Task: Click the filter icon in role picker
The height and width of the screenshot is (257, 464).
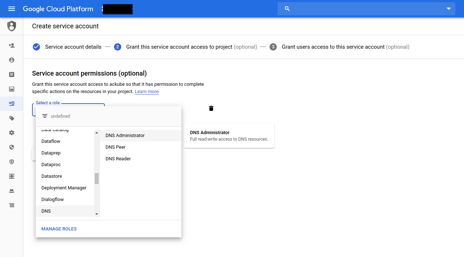Action: coord(45,116)
